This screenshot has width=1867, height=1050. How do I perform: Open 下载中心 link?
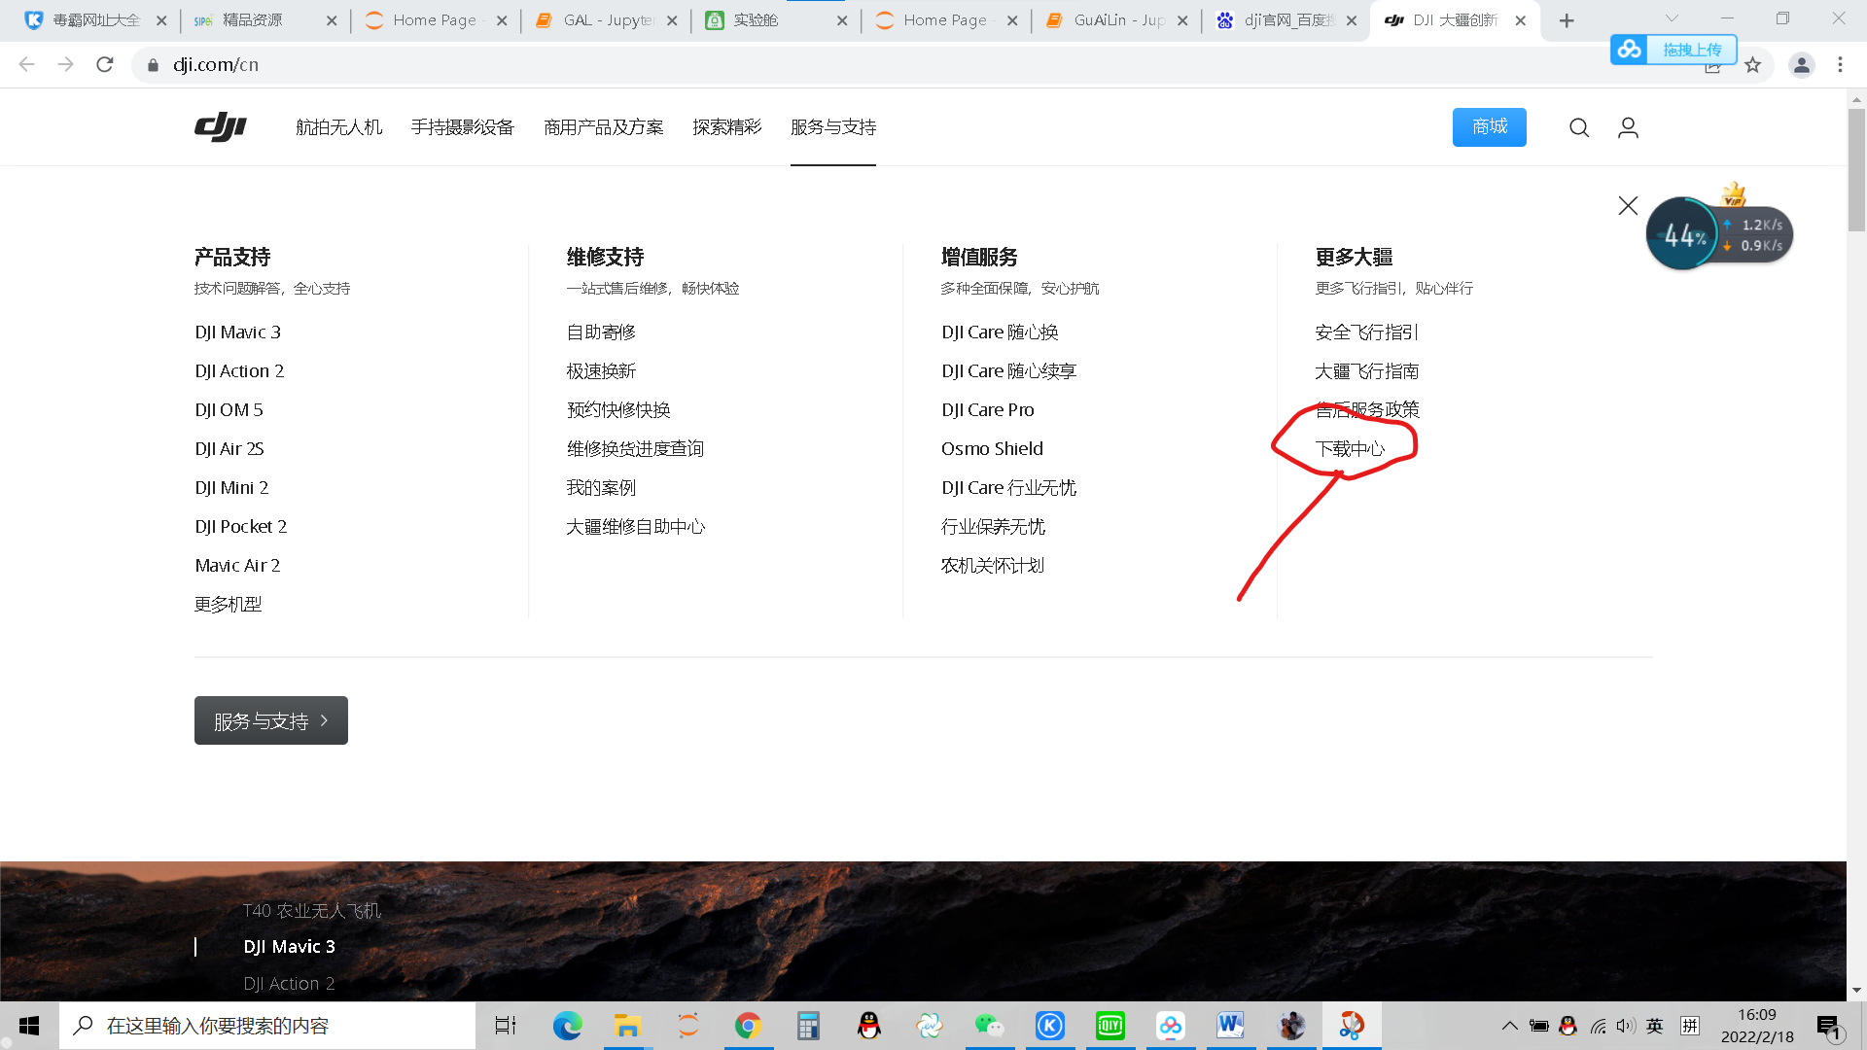coord(1349,448)
